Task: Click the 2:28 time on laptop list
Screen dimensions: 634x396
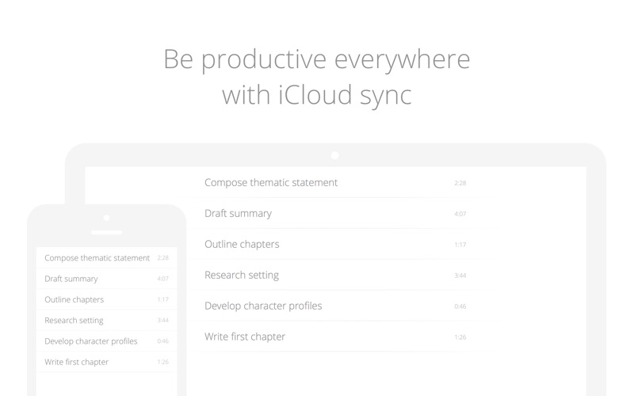Action: (x=460, y=183)
